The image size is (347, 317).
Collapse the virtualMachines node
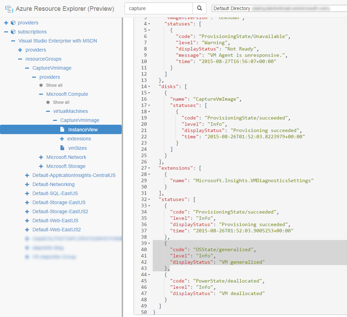point(48,111)
